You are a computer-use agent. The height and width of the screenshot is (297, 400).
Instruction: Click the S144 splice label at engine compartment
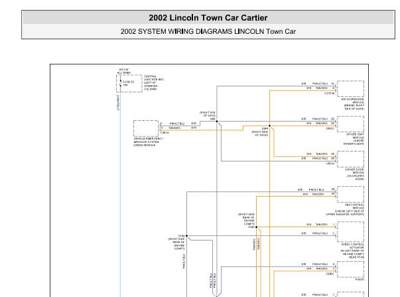(181, 236)
